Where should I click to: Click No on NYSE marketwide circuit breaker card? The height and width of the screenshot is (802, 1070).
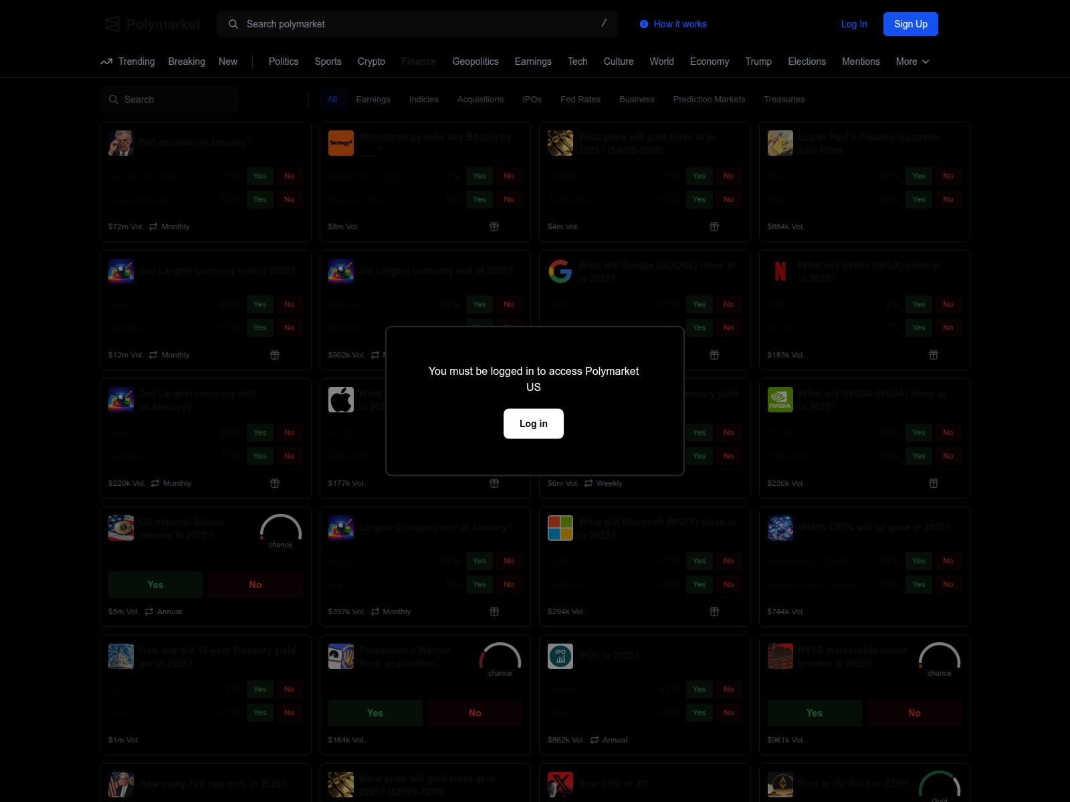[x=914, y=713]
